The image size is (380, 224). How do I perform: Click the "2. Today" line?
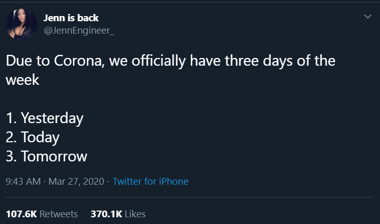pos(33,137)
